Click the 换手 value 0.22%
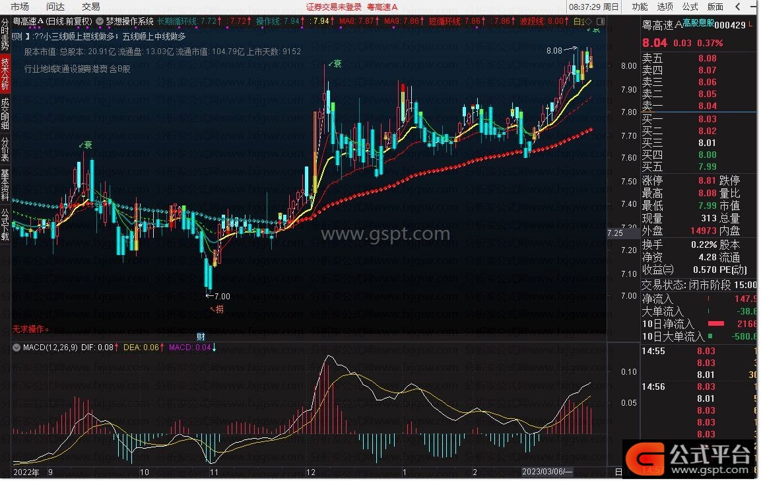The width and height of the screenshot is (761, 481). tap(704, 244)
